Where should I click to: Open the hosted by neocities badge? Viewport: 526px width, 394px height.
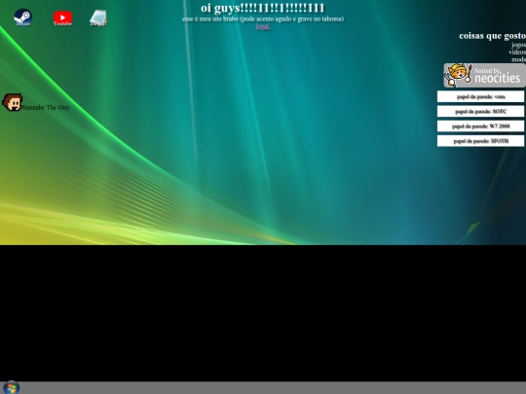click(x=484, y=75)
